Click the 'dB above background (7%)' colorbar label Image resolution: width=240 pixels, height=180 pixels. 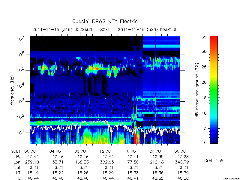pyautogui.click(x=197, y=90)
